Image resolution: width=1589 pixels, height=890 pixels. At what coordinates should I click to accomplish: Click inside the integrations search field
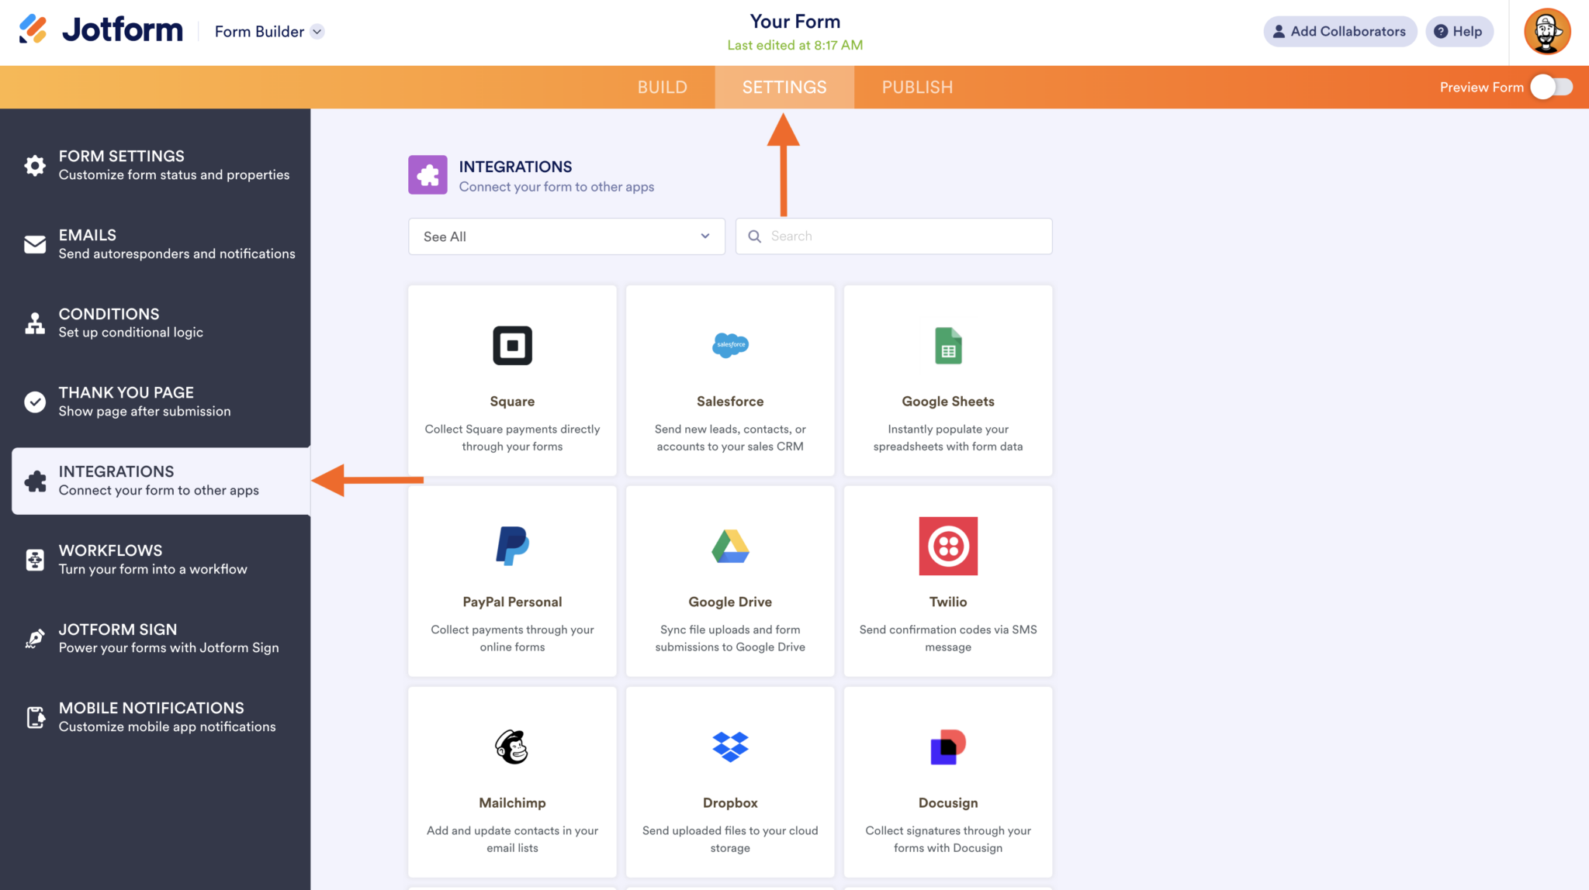pos(892,236)
